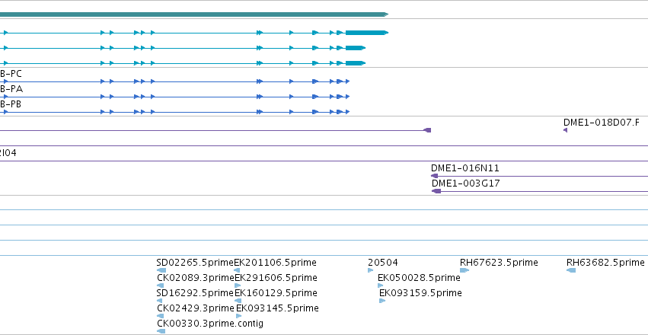648x335 pixels.
Task: Select the RH67623.5prime EST feature
Action: pyautogui.click(x=499, y=263)
